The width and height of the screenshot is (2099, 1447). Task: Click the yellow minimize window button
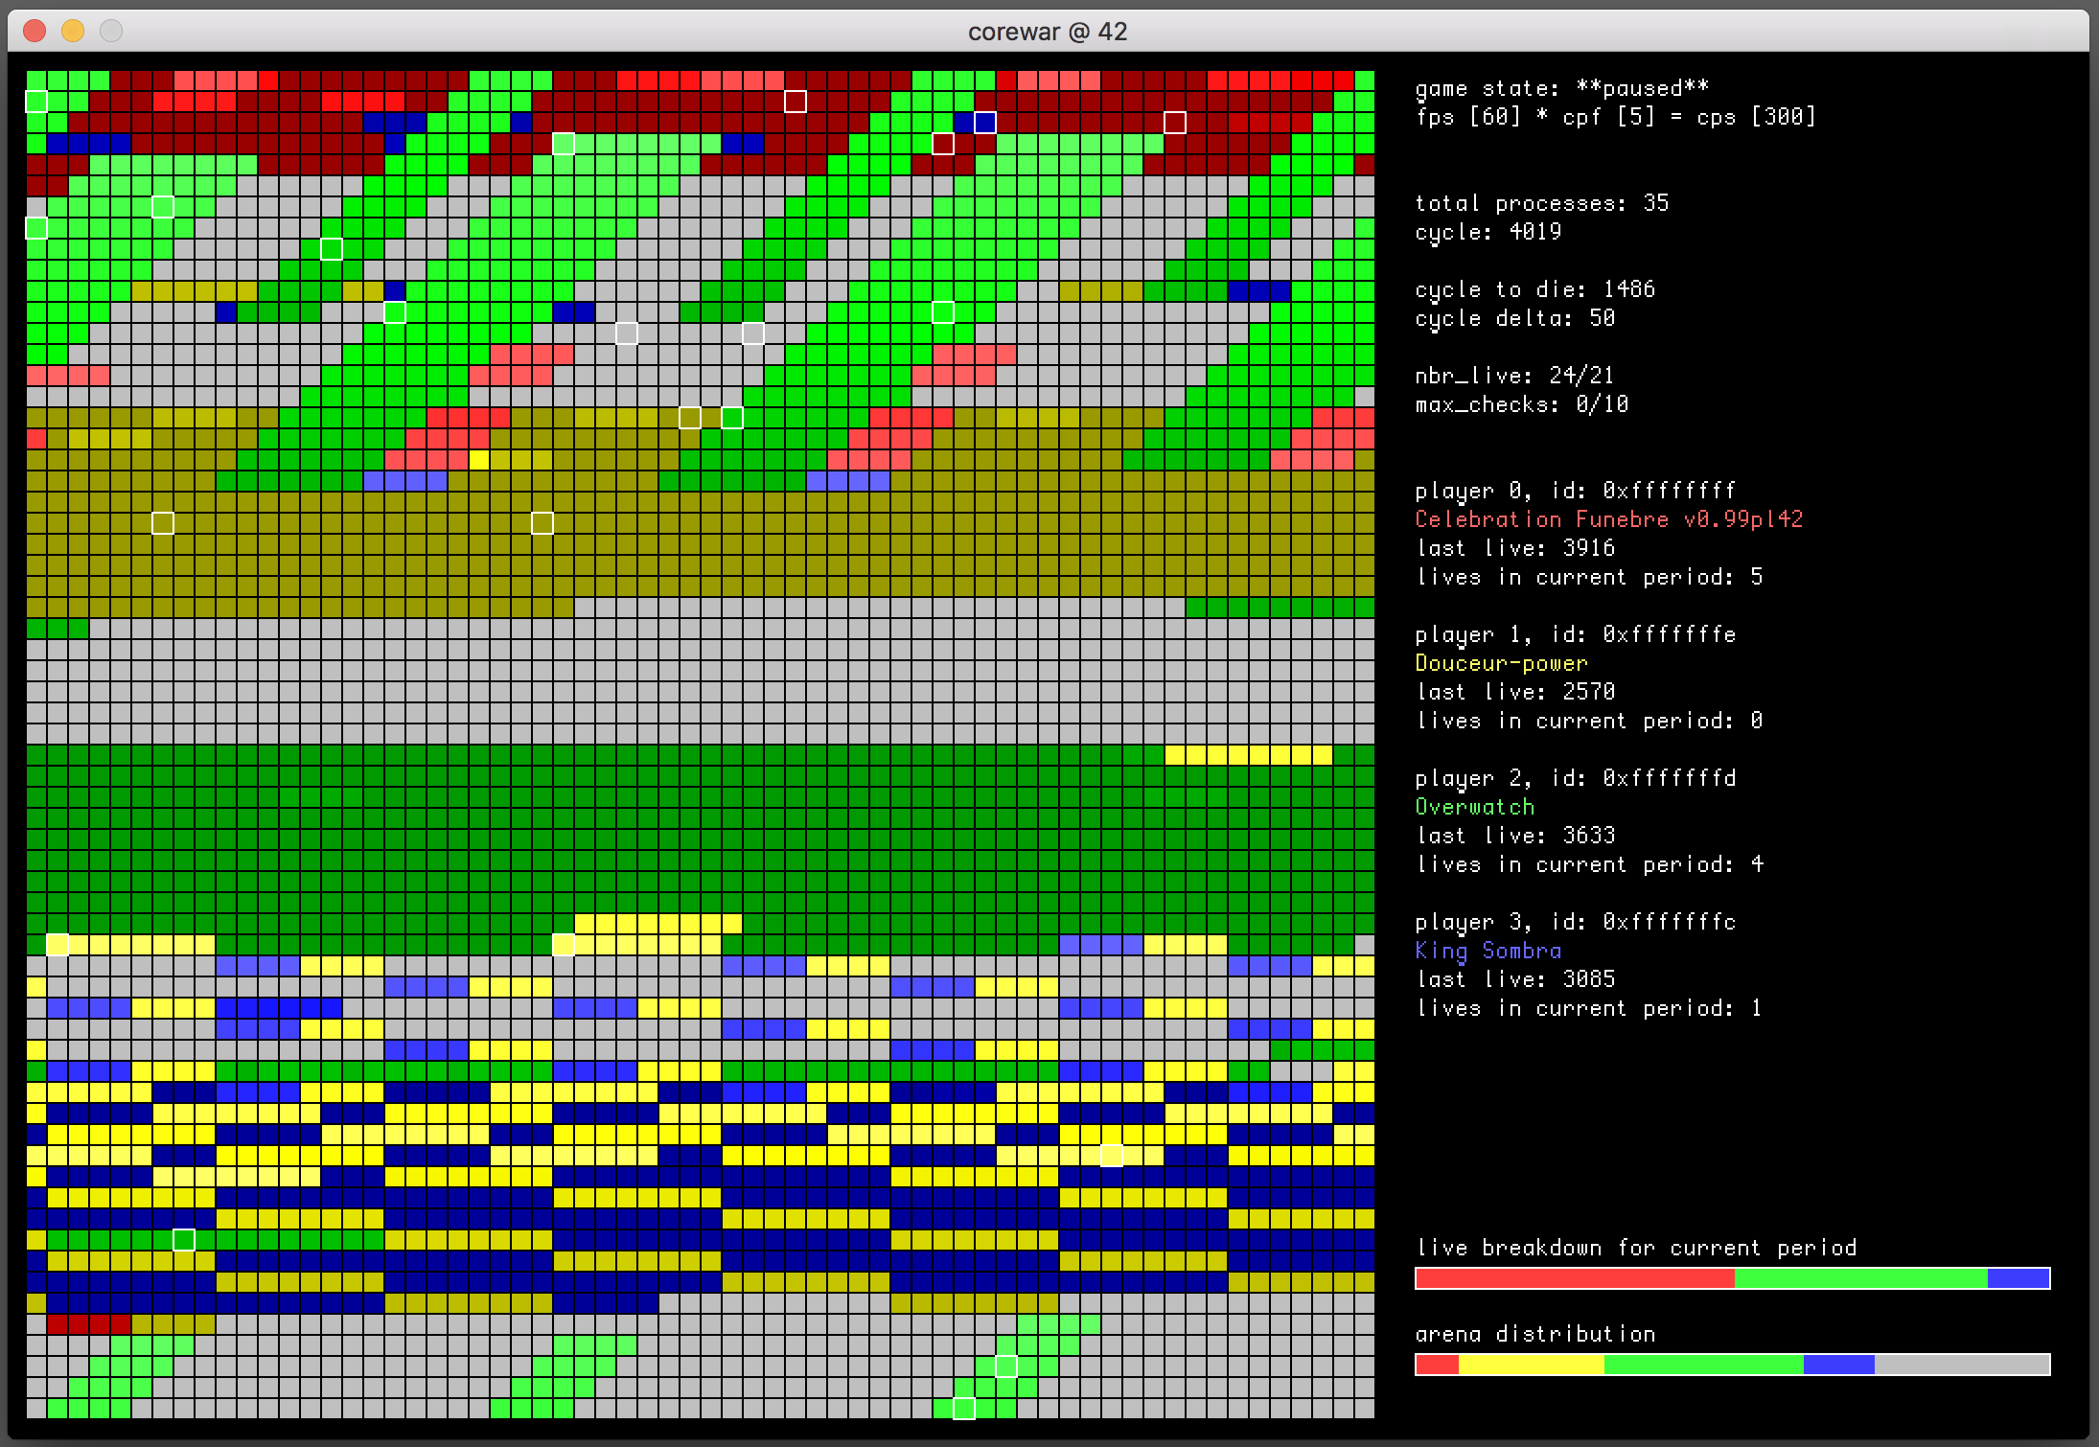(x=73, y=32)
